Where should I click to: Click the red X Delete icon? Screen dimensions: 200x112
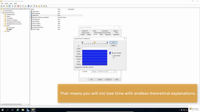(18, 6)
